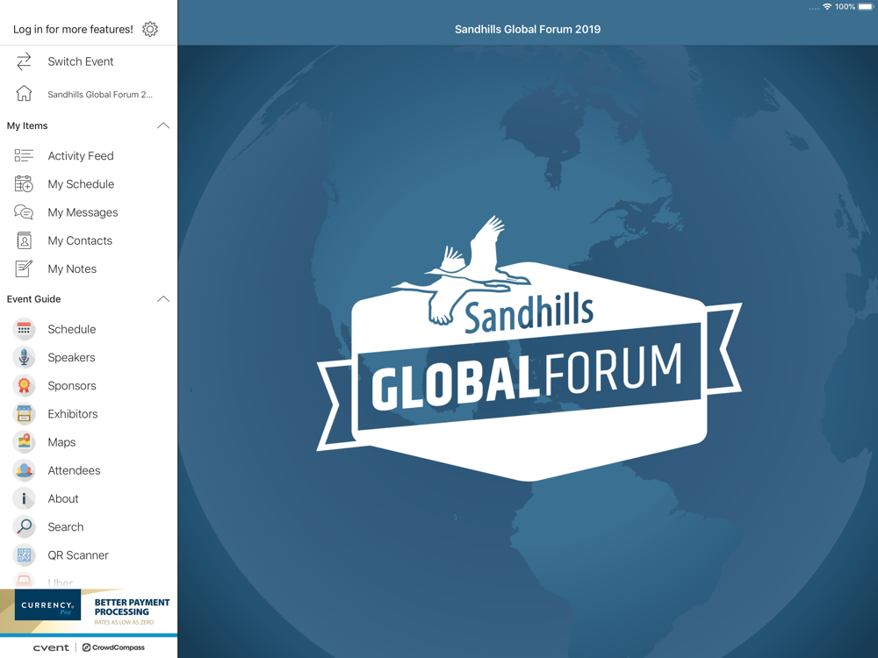Viewport: 878px width, 658px height.
Task: Tap the battery indicator icon
Action: click(866, 7)
